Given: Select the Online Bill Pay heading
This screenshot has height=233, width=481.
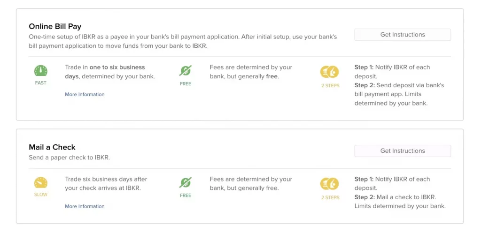Looking at the screenshot, I should (x=55, y=26).
